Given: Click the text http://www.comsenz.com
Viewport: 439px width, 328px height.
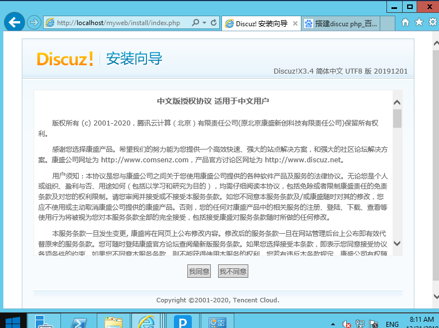Looking at the screenshot, I should click(144, 160).
